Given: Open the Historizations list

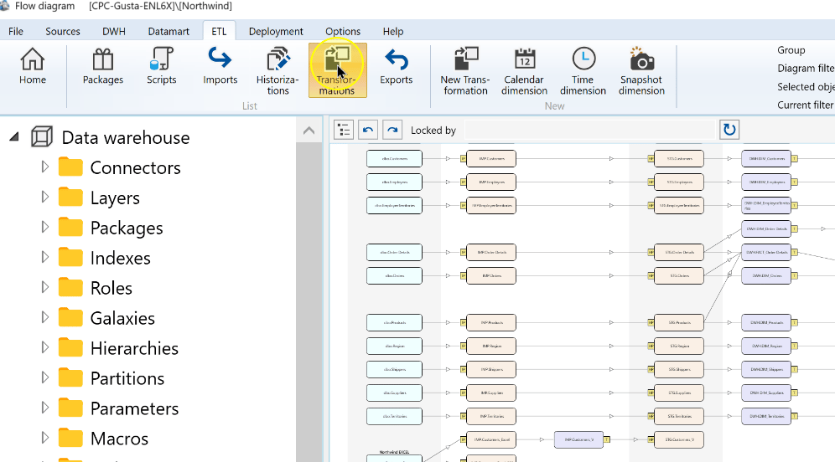Looking at the screenshot, I should 277,70.
